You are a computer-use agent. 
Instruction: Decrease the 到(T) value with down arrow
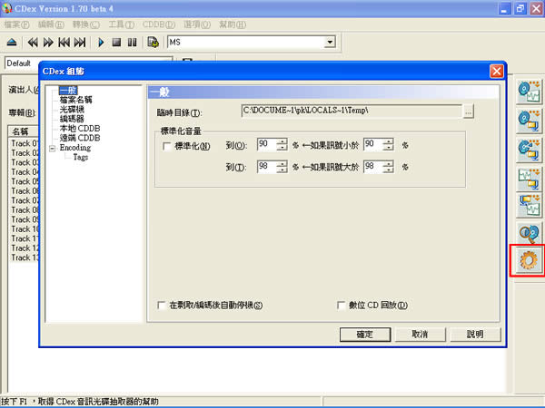pyautogui.click(x=282, y=170)
